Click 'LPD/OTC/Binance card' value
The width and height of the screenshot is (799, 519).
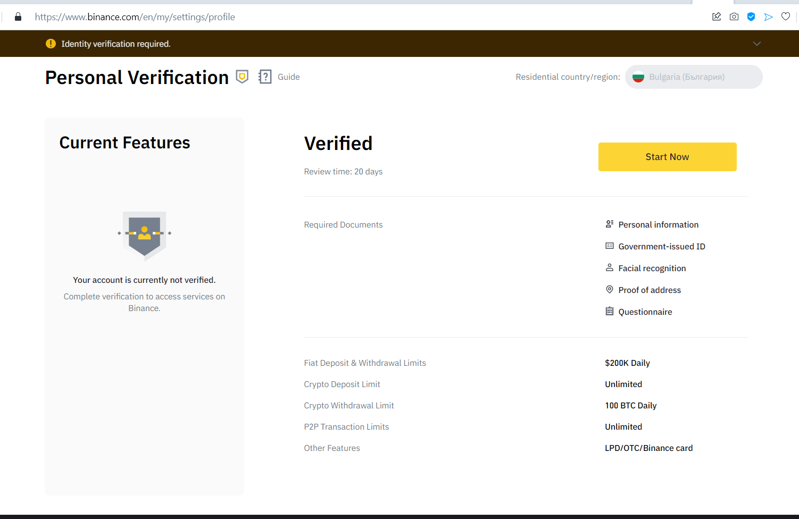(649, 448)
